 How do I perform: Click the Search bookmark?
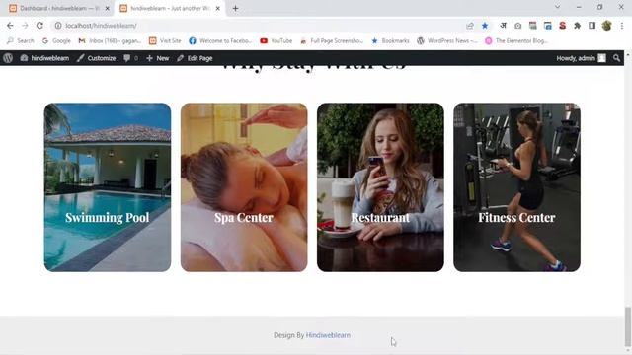20,40
